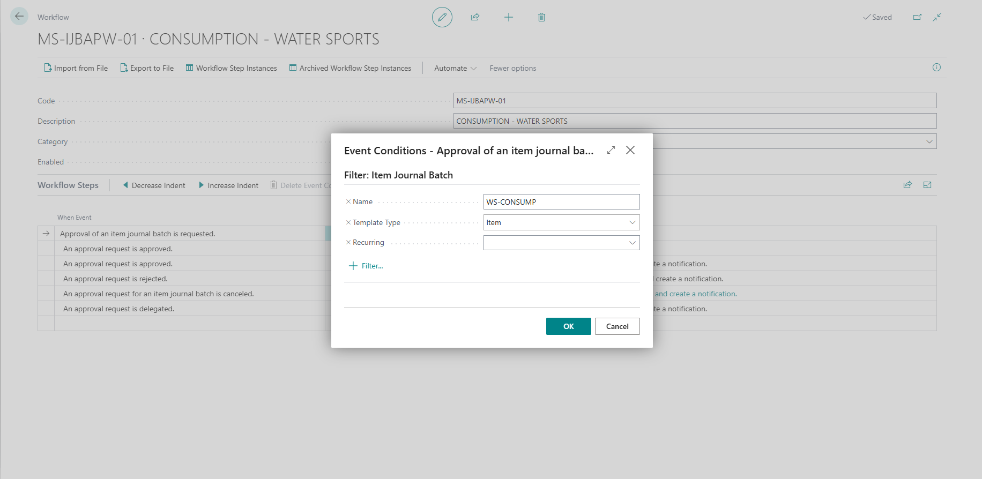This screenshot has width=982, height=479.
Task: Show the info icon details
Action: [x=936, y=68]
